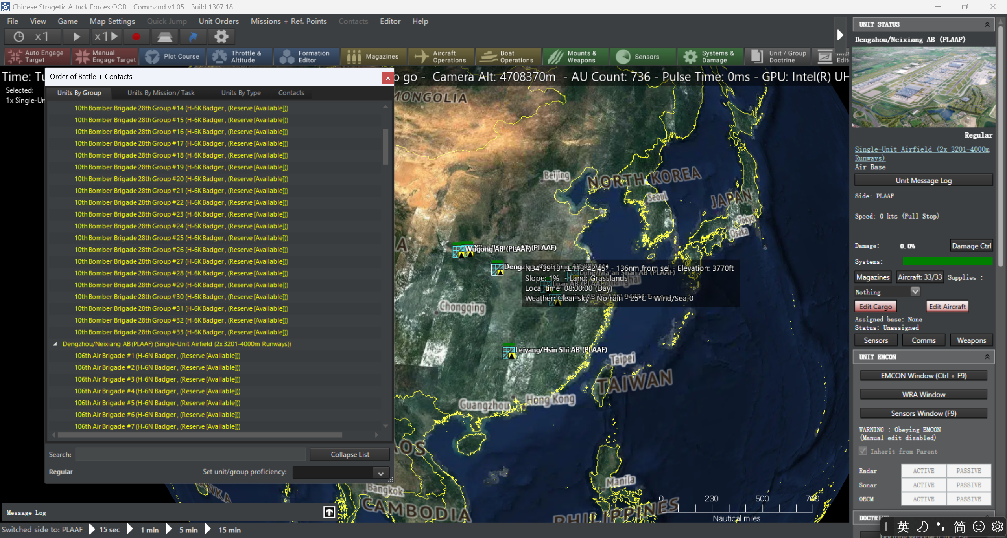Set Radar to PASSIVE

[968, 471]
